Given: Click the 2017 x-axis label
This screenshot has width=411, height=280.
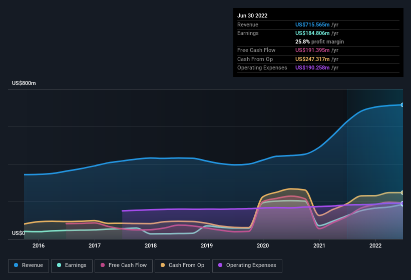Looking at the screenshot, I should pos(95,245).
